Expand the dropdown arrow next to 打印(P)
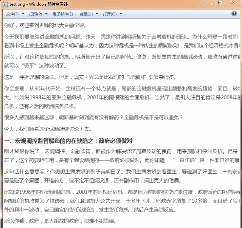This screenshot has height=228, width=242. point(46,14)
